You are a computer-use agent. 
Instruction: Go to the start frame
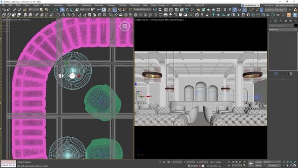pos(229,162)
